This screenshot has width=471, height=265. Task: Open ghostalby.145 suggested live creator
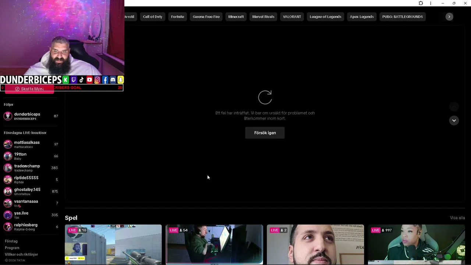31,191
